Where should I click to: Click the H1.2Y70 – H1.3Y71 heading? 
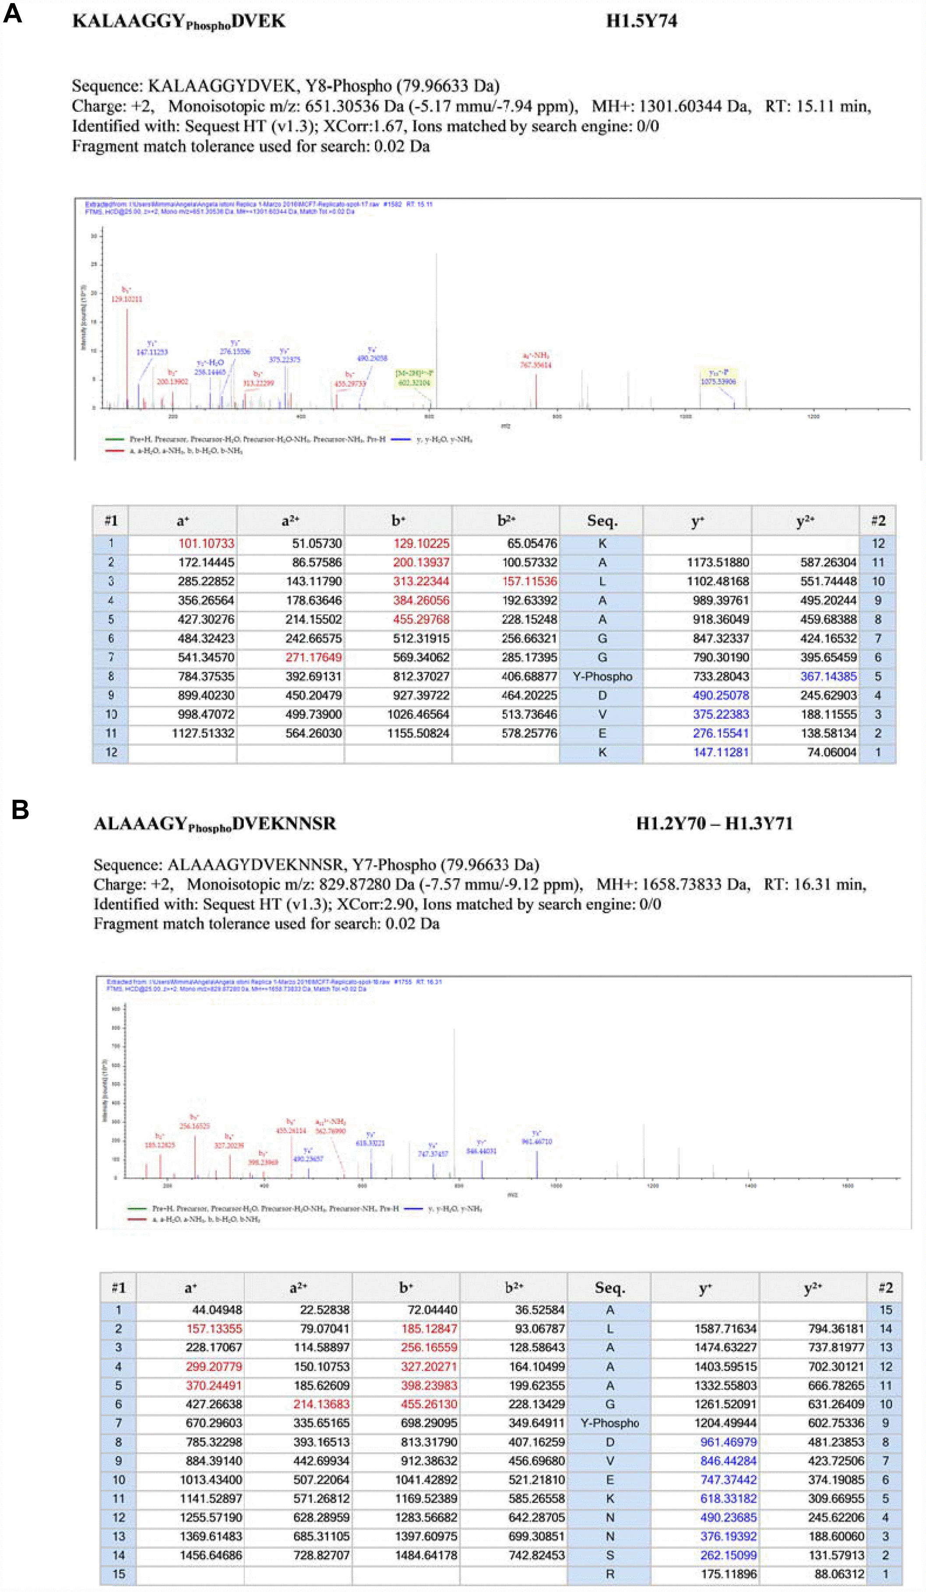pos(714,823)
